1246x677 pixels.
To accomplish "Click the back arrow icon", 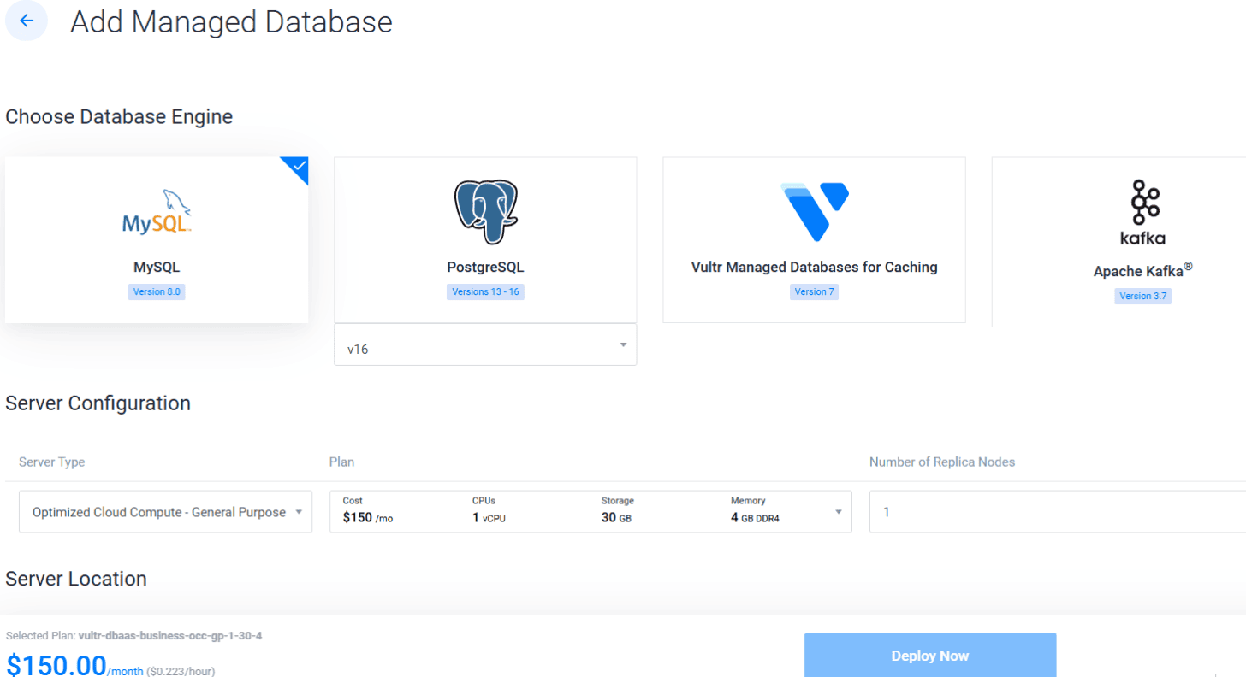I will tap(26, 21).
